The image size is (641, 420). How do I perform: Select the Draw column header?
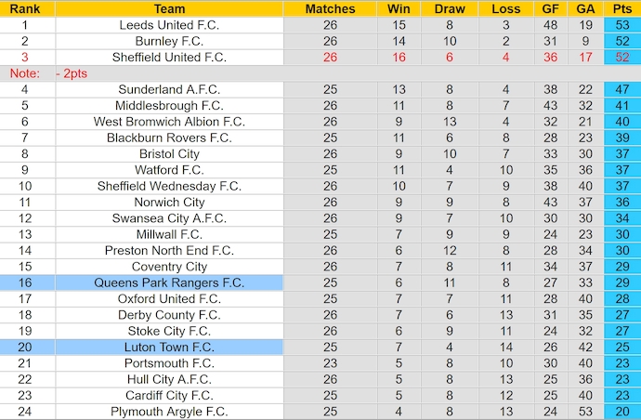450,9
